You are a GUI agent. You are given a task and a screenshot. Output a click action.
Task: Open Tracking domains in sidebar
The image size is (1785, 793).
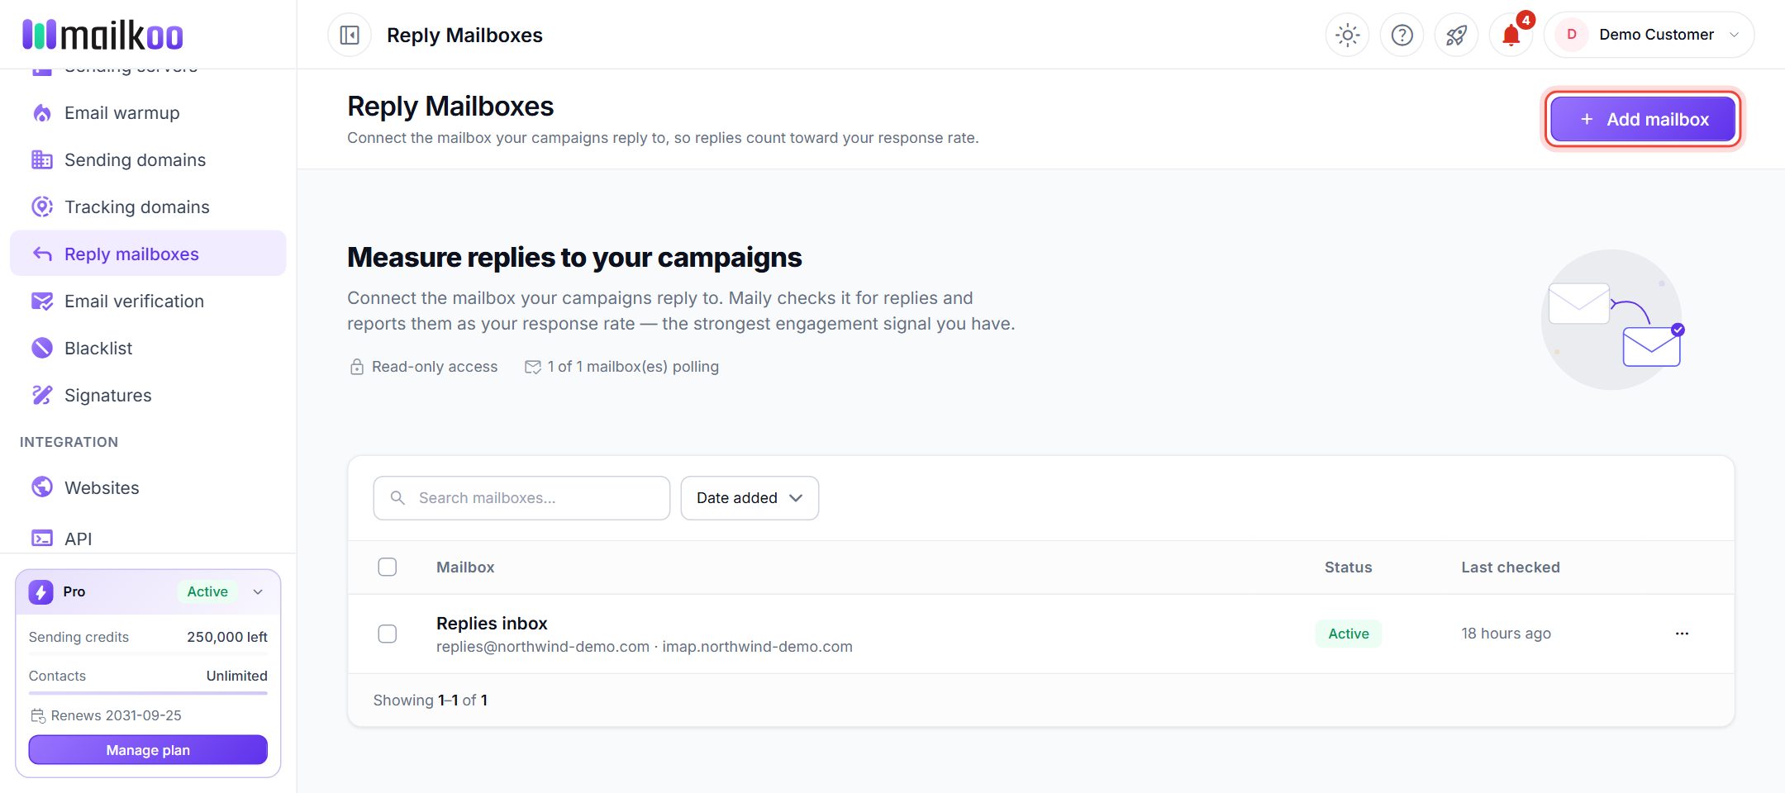point(148,207)
